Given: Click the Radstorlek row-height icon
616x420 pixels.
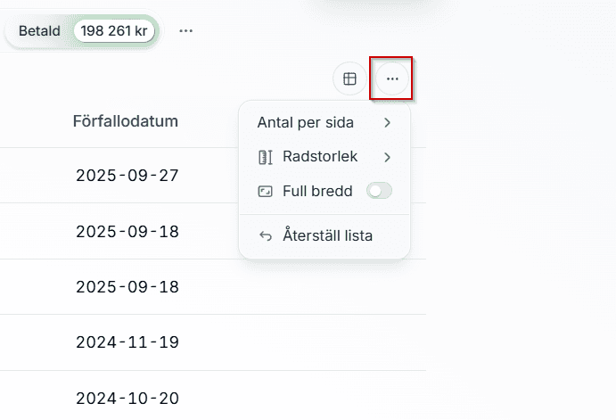Looking at the screenshot, I should pyautogui.click(x=265, y=157).
